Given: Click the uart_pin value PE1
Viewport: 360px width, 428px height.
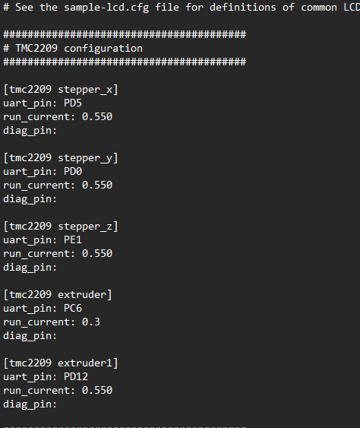Looking at the screenshot, I should pos(73,240).
